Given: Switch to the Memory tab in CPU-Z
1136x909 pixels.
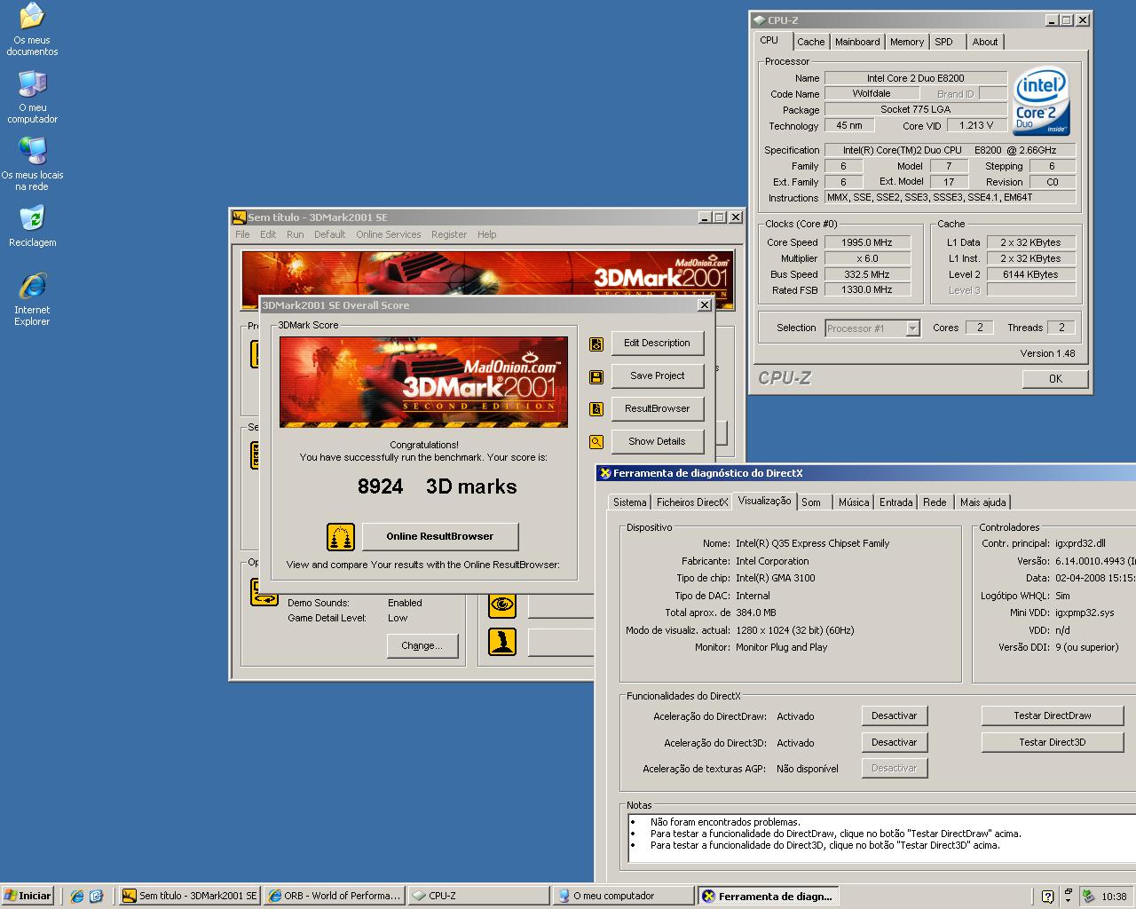Looking at the screenshot, I should pos(907,42).
